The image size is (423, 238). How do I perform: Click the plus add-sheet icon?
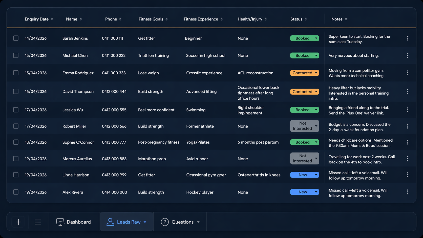pos(18,222)
